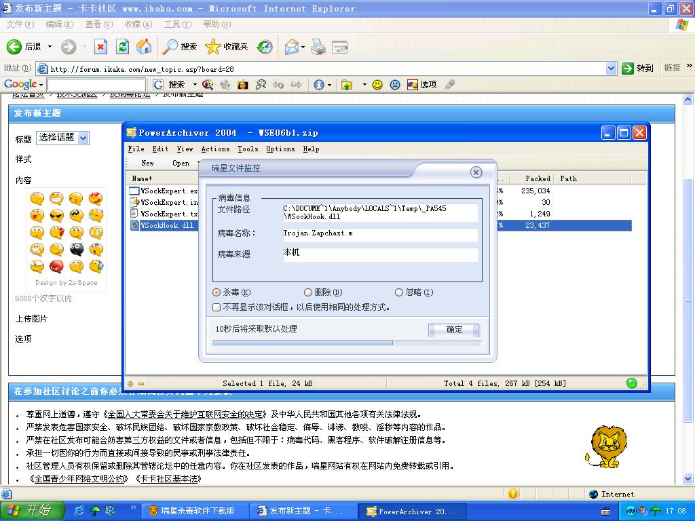695x521 pixels.
Task: Open Favorites (收藏夹) star button
Action: point(226,47)
